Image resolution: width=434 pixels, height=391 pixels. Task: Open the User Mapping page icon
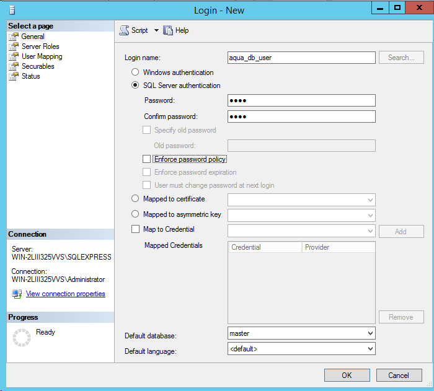(14, 56)
